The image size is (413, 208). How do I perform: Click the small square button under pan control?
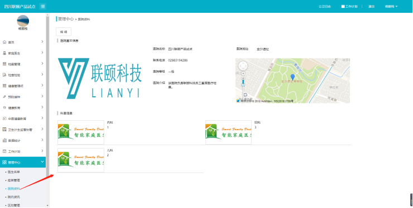point(243,73)
